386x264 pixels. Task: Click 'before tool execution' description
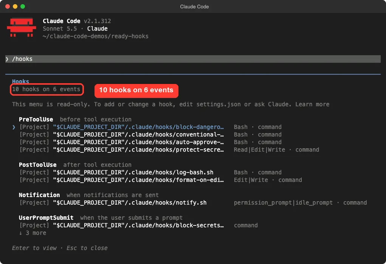pyautogui.click(x=96, y=120)
